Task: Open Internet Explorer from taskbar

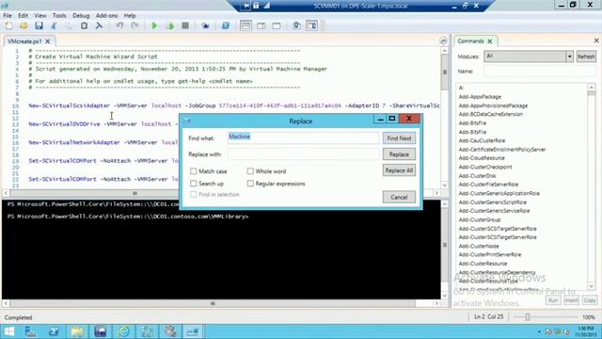Action: pos(123,331)
